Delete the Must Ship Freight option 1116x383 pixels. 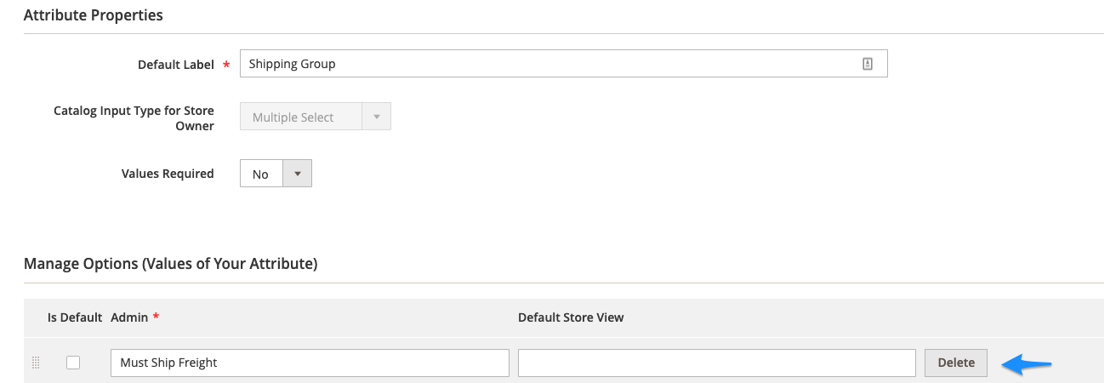(955, 363)
